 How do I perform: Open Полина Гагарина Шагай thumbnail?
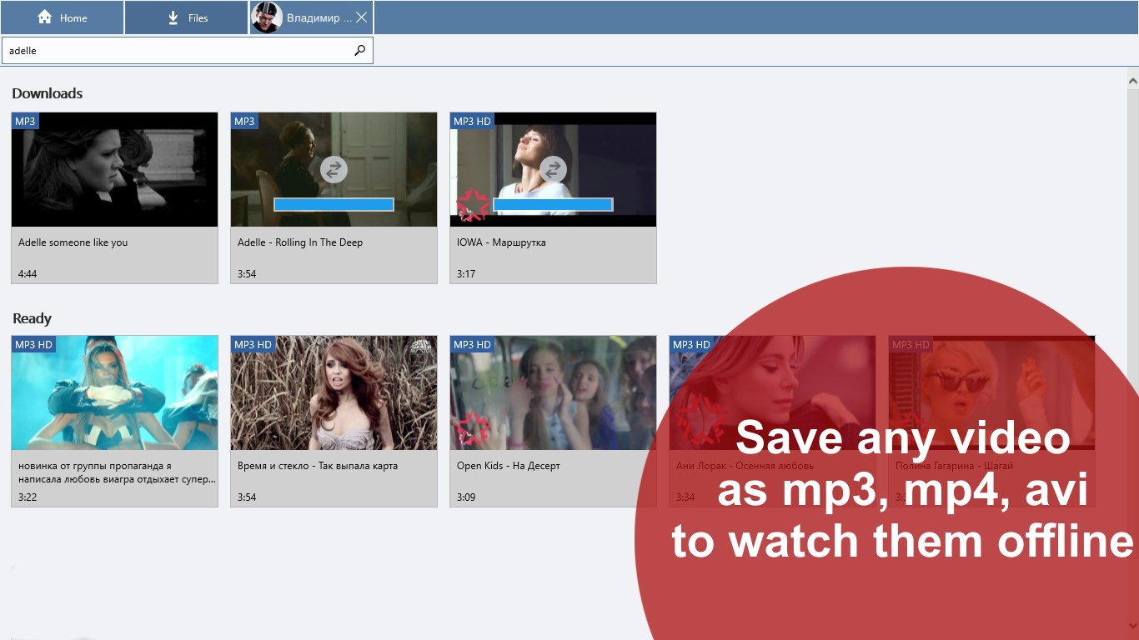click(991, 393)
